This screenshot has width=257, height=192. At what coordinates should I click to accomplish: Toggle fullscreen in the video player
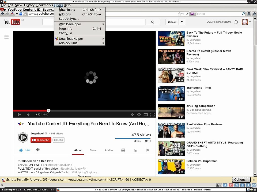tap(152, 115)
